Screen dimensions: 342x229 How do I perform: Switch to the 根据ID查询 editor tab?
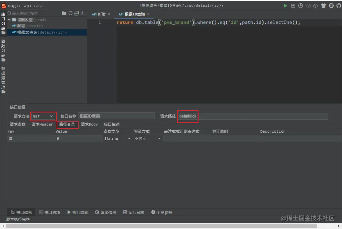pyautogui.click(x=132, y=14)
